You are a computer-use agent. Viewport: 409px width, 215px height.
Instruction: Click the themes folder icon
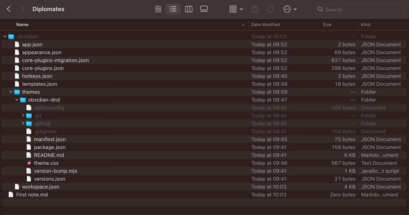pyautogui.click(x=17, y=92)
